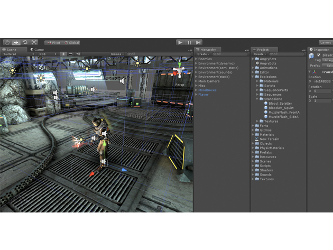Select Environment(semi-static) in Hierarchy
This screenshot has height=250, width=333.
coord(218,68)
